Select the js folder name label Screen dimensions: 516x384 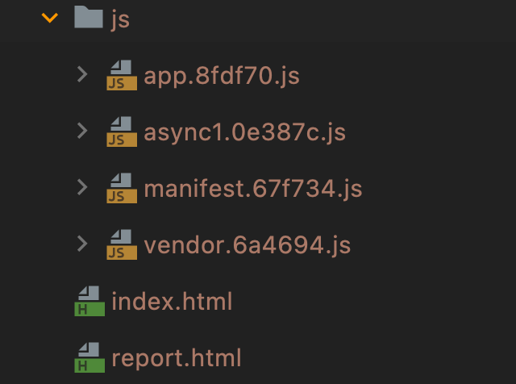tap(120, 19)
